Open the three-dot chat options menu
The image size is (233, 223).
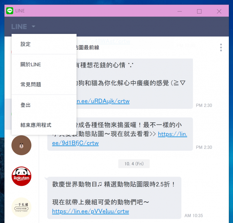click(x=221, y=47)
